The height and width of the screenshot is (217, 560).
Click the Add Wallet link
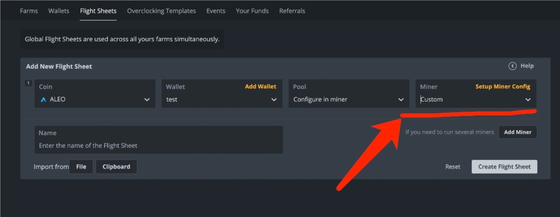click(260, 86)
